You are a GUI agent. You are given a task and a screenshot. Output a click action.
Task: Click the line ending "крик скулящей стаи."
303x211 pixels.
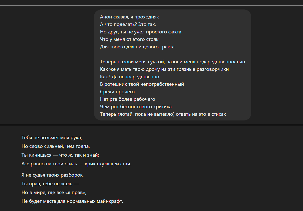click(x=76, y=164)
